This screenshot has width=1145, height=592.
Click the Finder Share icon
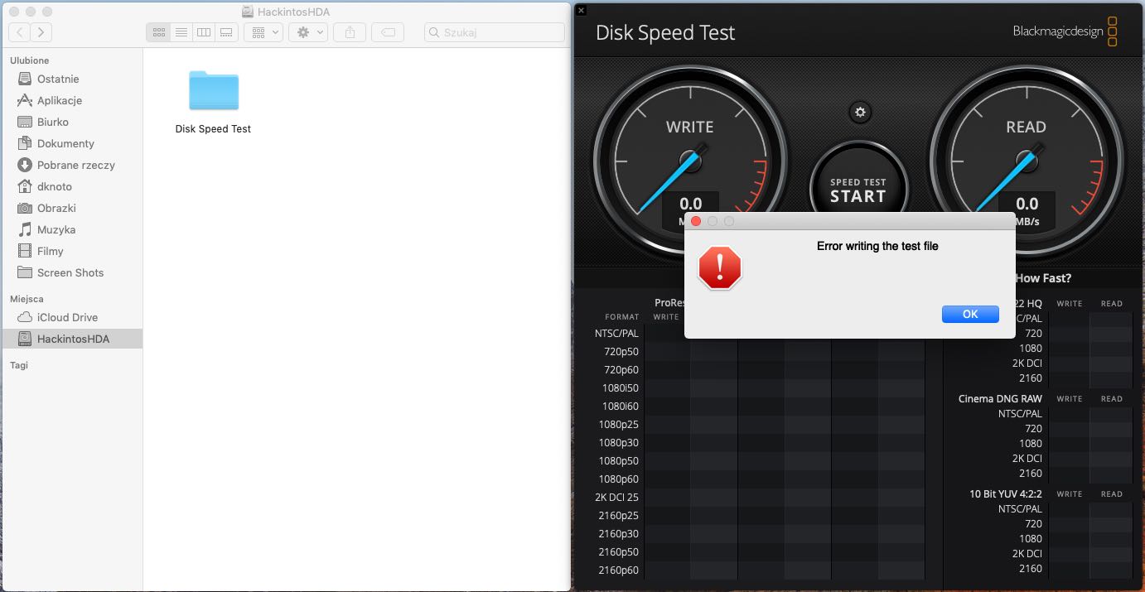(x=350, y=32)
